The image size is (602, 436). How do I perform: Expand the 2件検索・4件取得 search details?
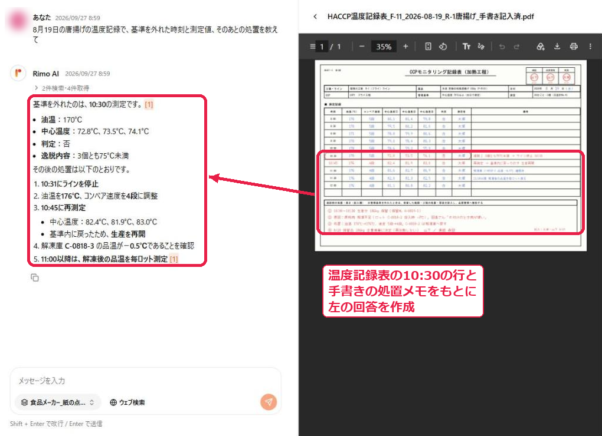click(x=62, y=88)
